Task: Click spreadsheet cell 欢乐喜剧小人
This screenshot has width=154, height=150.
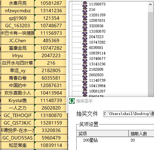Action: 17,93
